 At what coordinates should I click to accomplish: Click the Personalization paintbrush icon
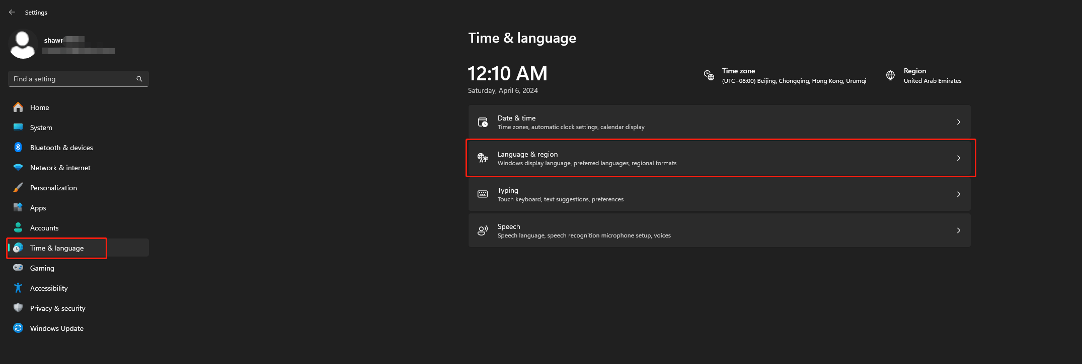pyautogui.click(x=18, y=187)
